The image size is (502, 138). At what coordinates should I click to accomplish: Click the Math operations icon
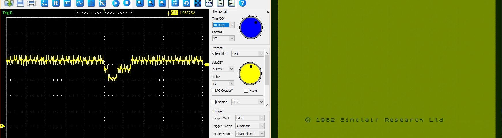tap(44, 3)
